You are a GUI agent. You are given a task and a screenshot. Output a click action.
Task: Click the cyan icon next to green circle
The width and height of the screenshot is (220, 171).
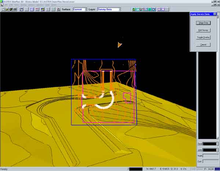point(138,9)
